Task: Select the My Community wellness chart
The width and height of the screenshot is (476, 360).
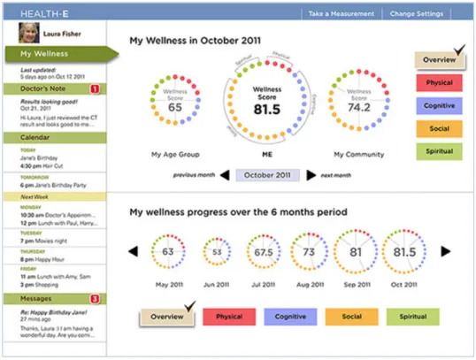Action: coord(359,100)
